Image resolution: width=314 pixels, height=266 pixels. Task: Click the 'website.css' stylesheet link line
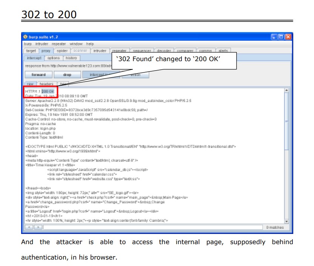(x=94, y=179)
